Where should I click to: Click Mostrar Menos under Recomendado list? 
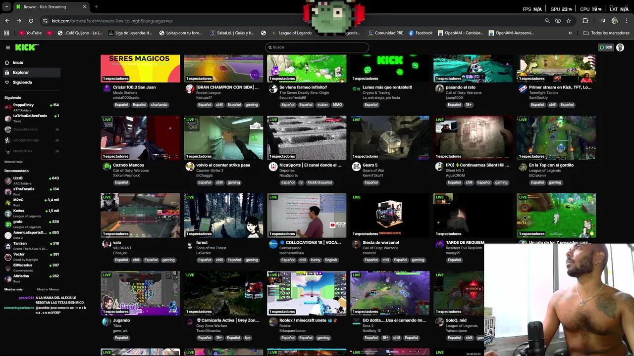48,289
